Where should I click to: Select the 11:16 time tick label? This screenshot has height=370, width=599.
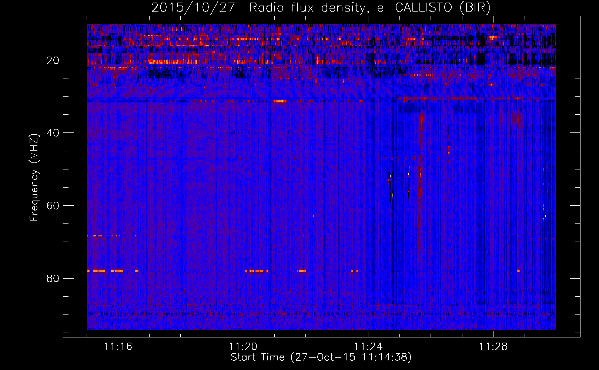[x=118, y=346]
